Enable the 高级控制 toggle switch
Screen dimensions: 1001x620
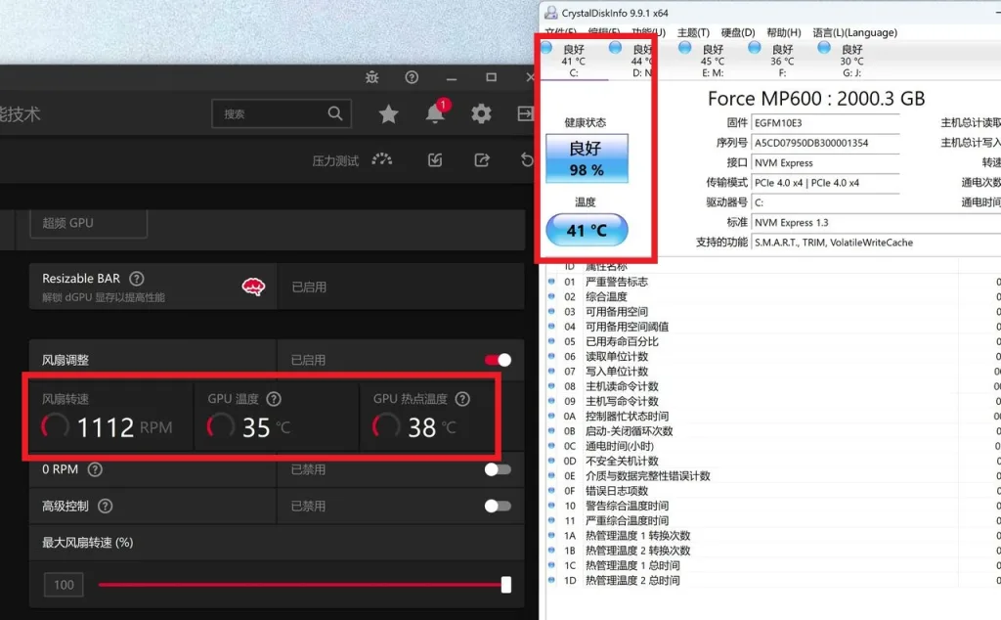498,507
